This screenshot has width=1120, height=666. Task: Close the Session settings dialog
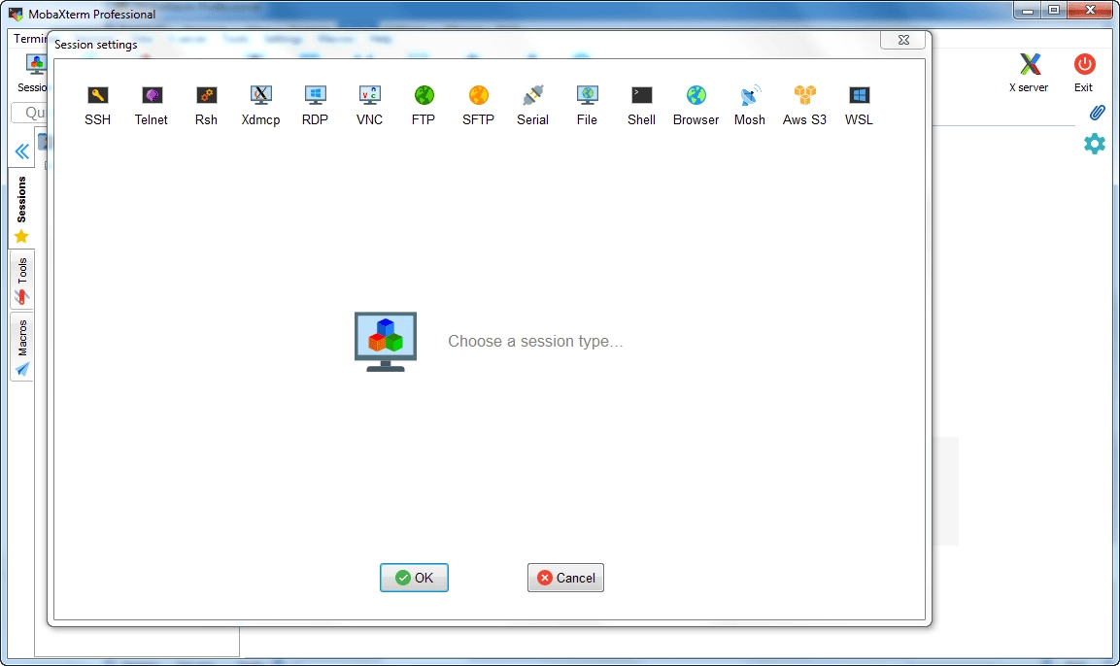click(x=903, y=40)
